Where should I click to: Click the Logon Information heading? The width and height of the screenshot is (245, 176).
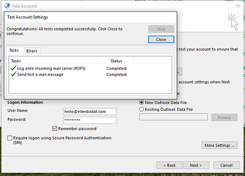click(x=25, y=102)
